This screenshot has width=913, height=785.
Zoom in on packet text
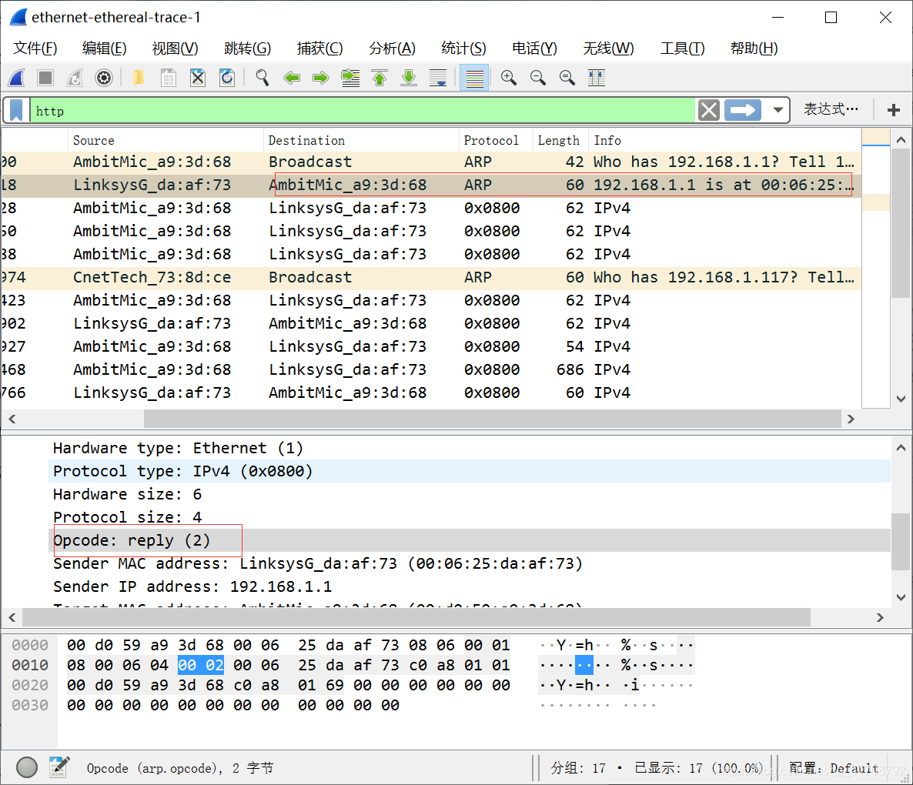508,78
